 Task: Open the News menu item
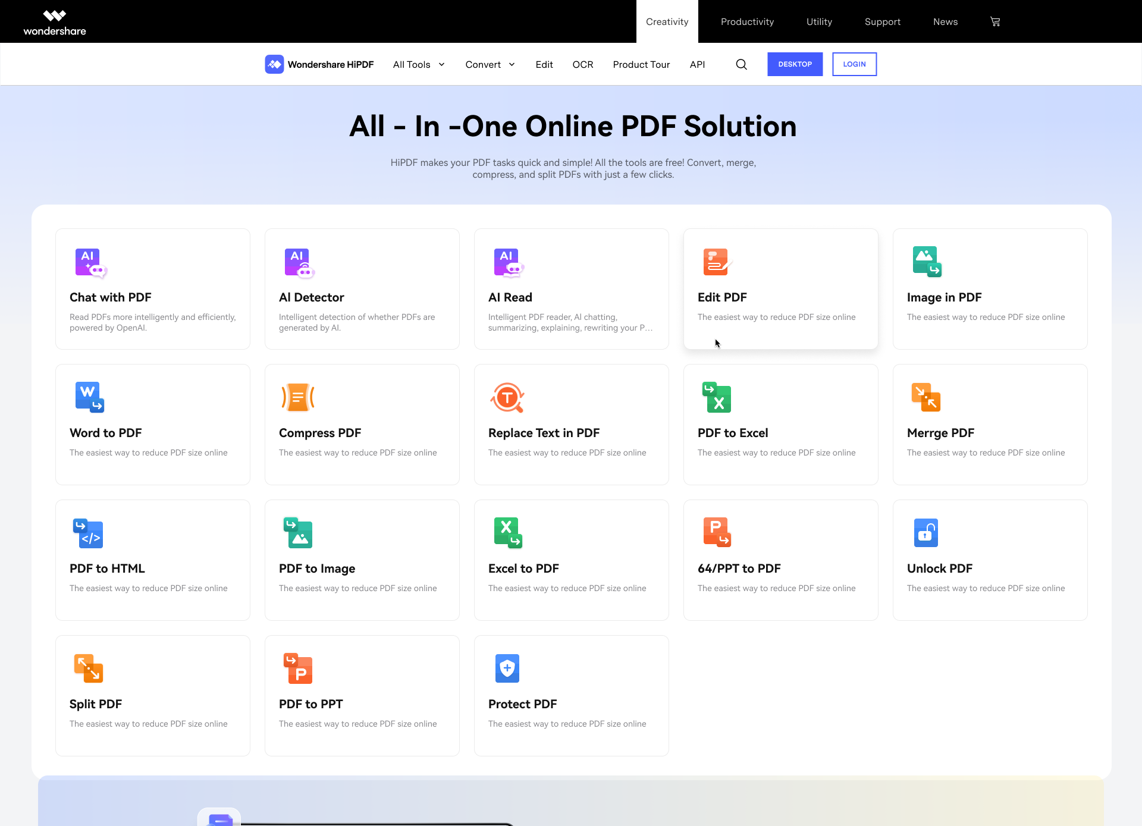click(x=945, y=21)
